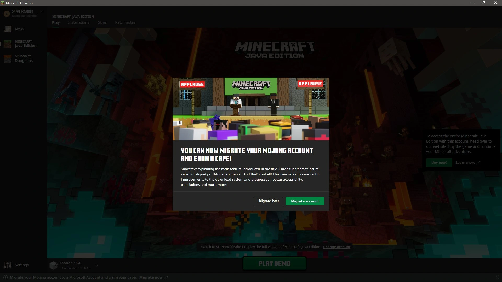The height and width of the screenshot is (282, 502).
Task: Open Settings sliders icon
Action: click(x=7, y=265)
